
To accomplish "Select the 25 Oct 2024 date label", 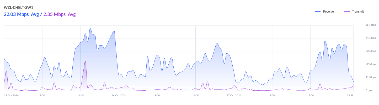I will click(11, 96).
